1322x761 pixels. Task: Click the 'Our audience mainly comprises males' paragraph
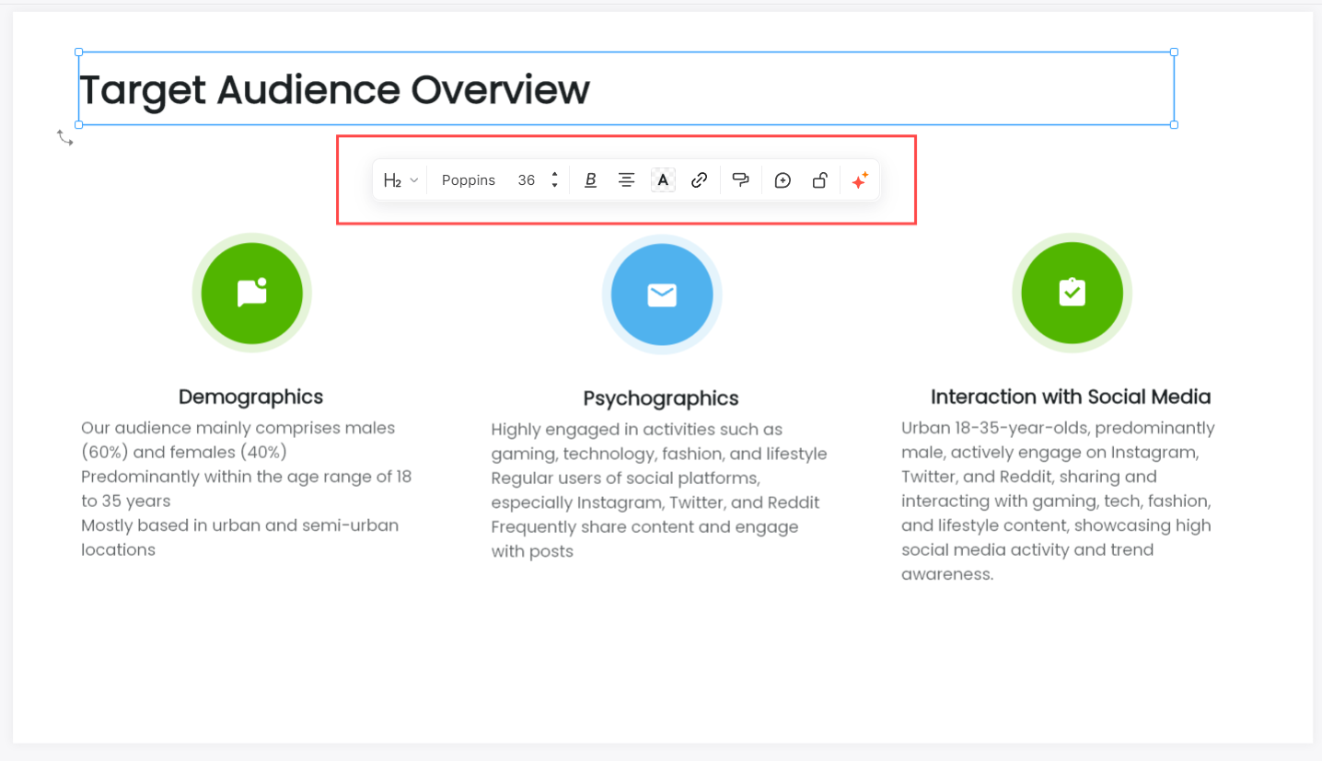pos(238,440)
